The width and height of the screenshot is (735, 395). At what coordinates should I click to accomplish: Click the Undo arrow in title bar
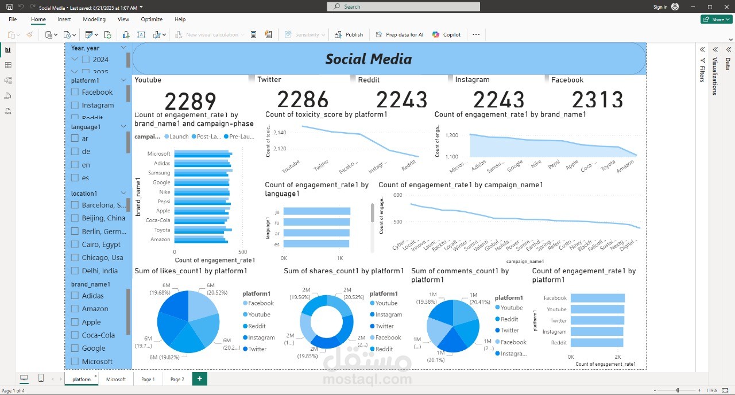click(21, 7)
